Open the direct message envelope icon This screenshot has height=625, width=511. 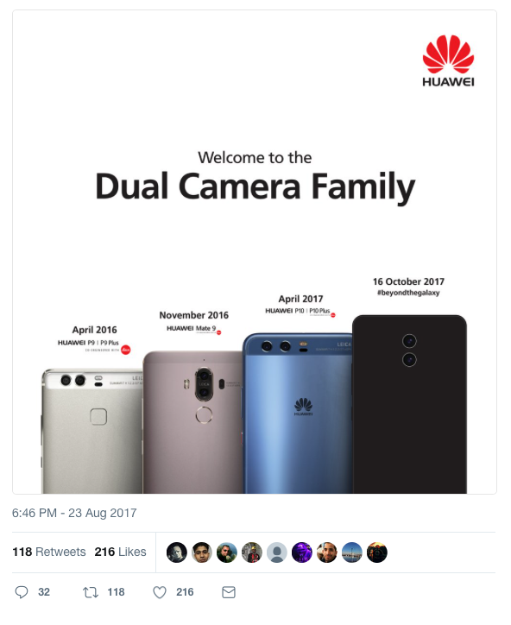[x=229, y=592]
